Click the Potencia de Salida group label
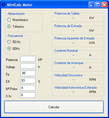 (67, 13)
